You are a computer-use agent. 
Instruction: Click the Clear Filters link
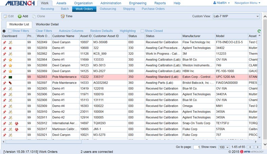pos(44,31)
